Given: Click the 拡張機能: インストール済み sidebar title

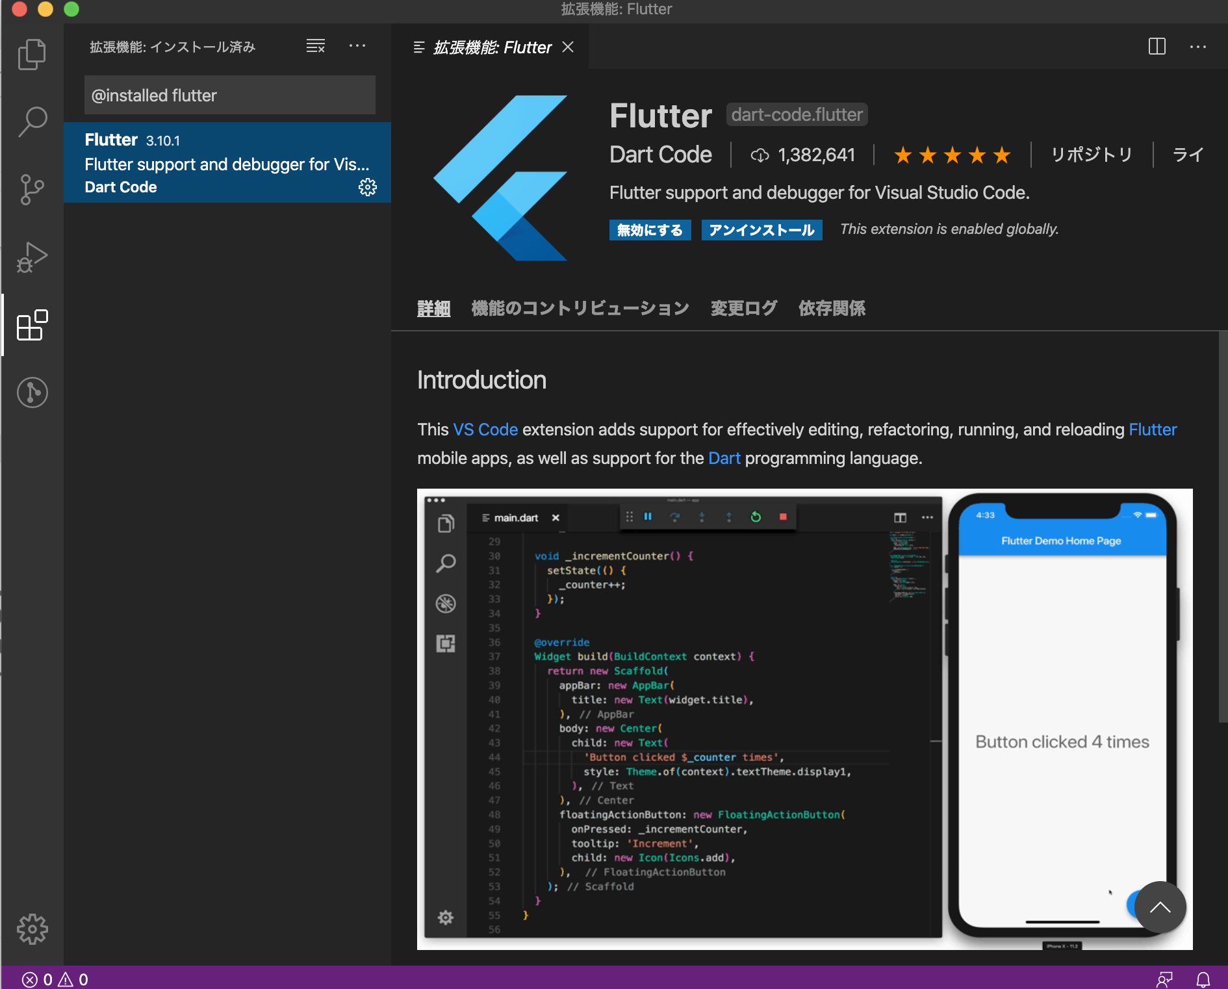Looking at the screenshot, I should click(172, 47).
